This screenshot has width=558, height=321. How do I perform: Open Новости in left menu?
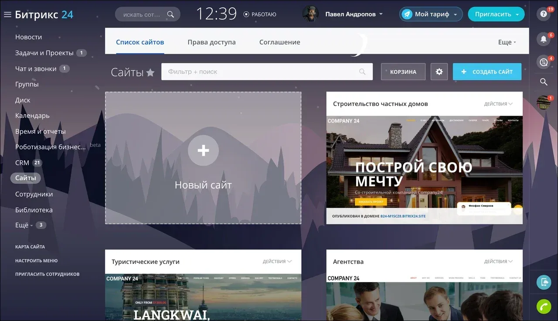pos(29,37)
